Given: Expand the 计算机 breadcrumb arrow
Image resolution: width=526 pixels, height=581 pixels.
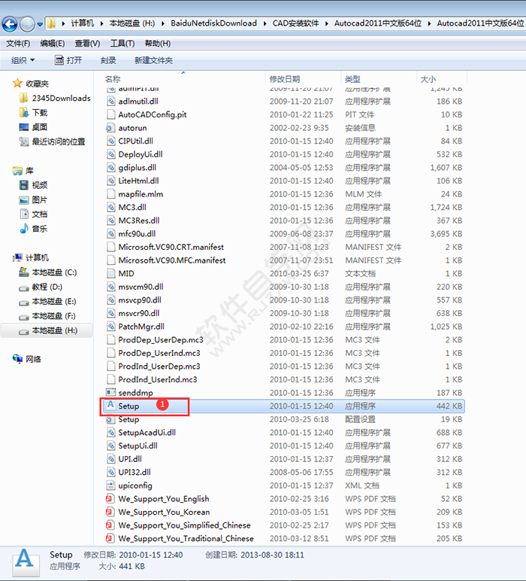Looking at the screenshot, I should [101, 24].
